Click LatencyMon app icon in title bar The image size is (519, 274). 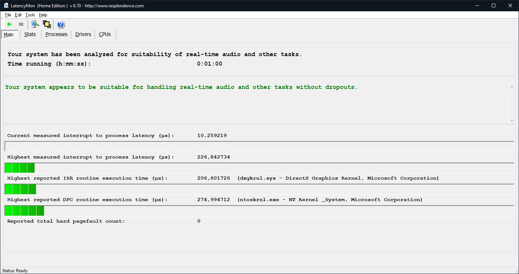pyautogui.click(x=6, y=6)
